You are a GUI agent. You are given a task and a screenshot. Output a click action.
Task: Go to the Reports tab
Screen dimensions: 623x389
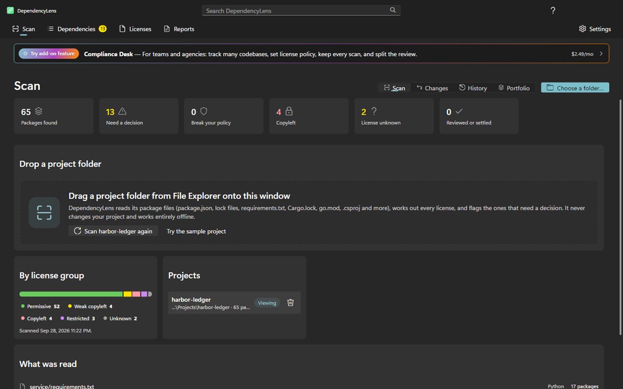pyautogui.click(x=179, y=29)
